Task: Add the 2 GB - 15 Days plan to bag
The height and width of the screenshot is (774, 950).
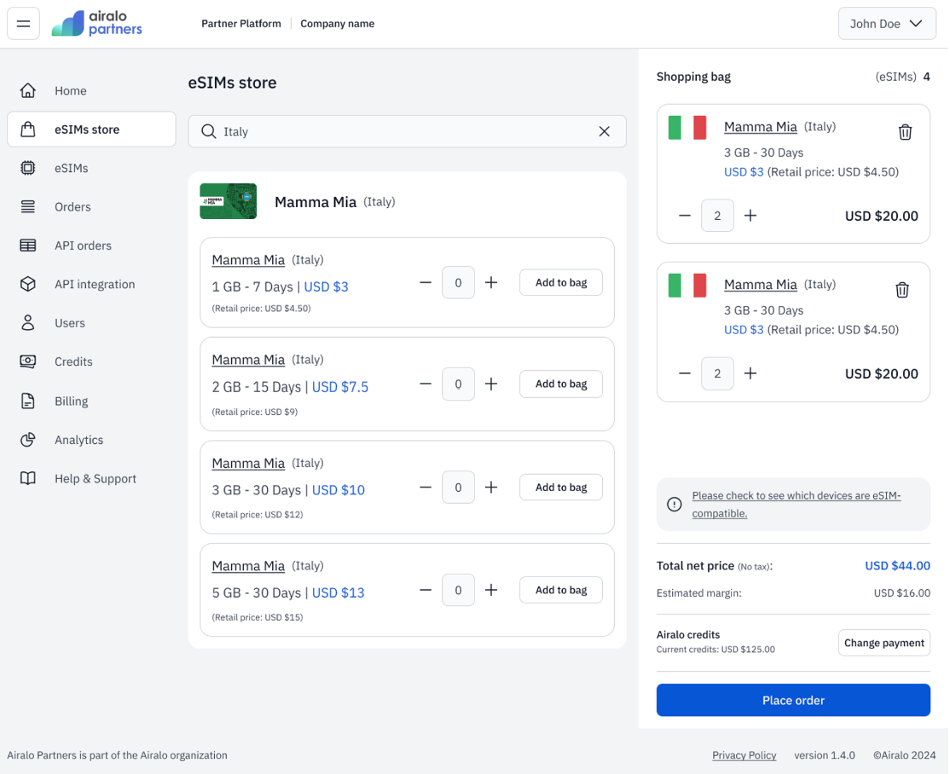Action: point(561,384)
